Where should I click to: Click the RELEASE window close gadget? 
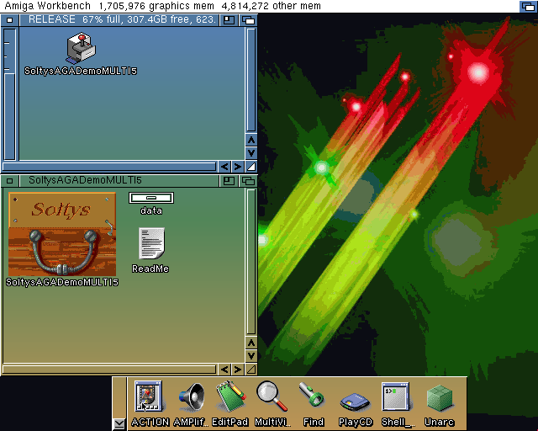click(x=9, y=20)
